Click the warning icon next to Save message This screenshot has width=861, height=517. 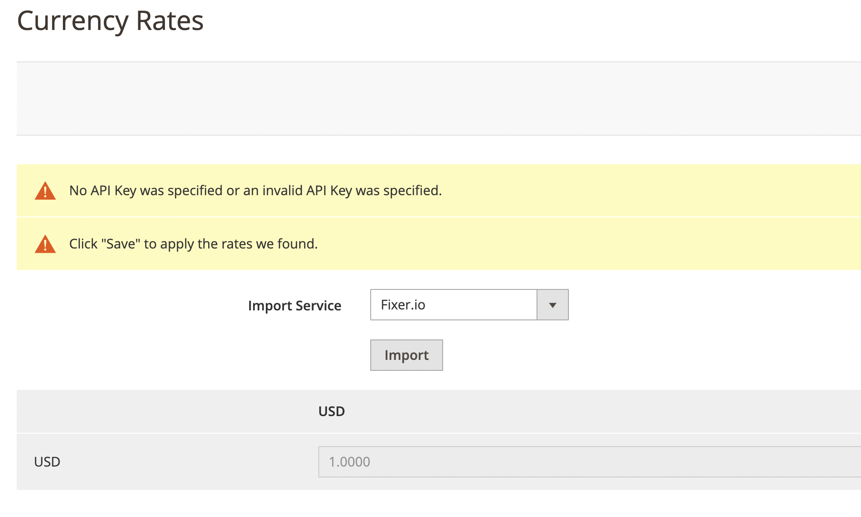[45, 243]
